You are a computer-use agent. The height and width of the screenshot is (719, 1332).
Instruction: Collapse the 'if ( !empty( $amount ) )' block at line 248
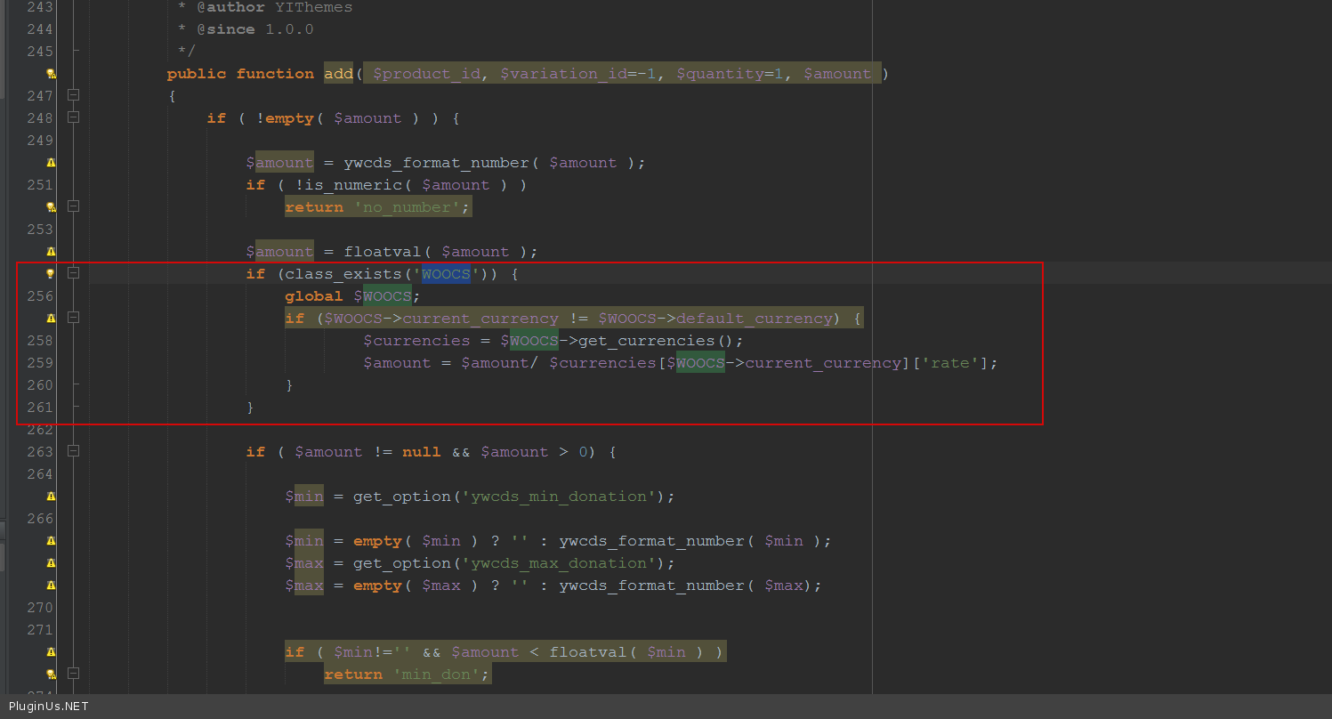[74, 117]
